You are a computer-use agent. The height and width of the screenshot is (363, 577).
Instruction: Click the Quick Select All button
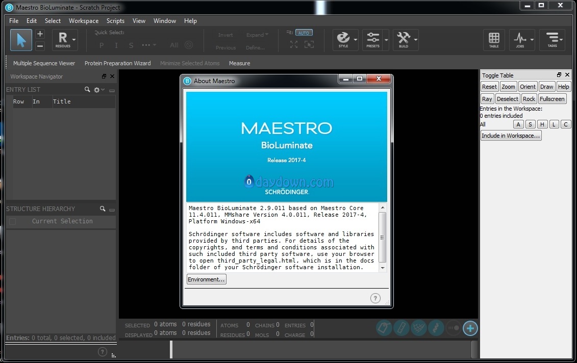(174, 45)
